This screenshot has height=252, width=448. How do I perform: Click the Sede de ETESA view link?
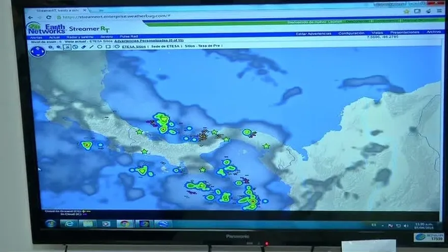[x=165, y=46]
